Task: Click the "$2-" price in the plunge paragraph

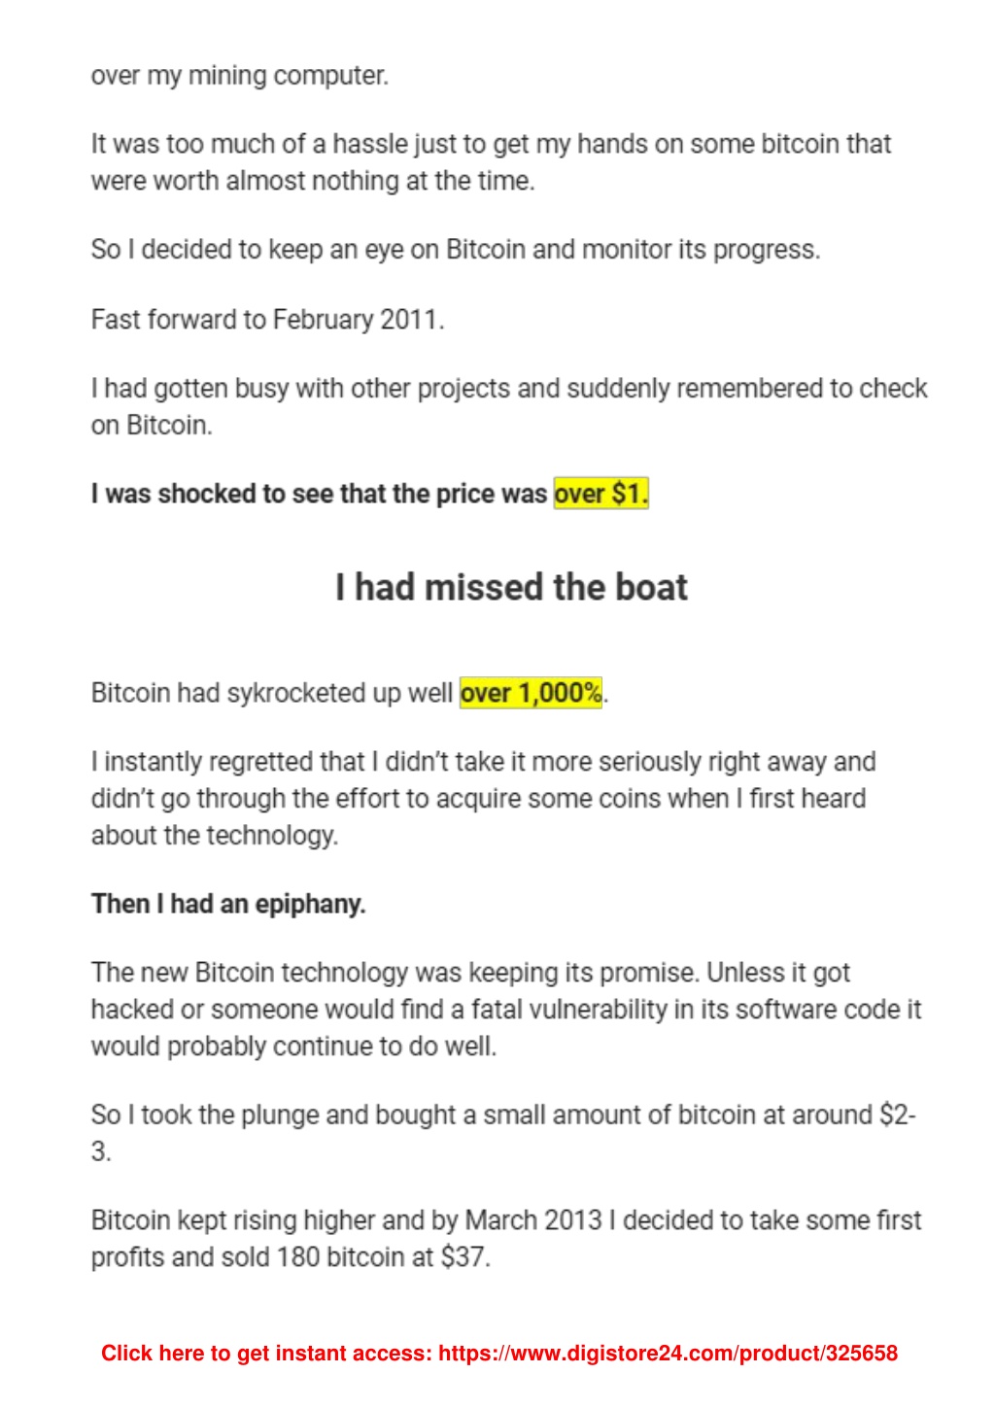Action: (x=897, y=1114)
